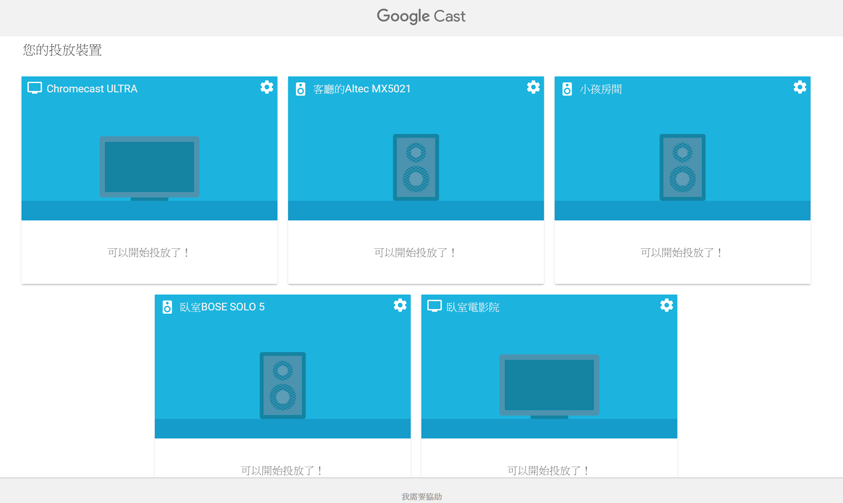Open settings gear for 臥室電影院
The width and height of the screenshot is (843, 503).
coord(666,305)
